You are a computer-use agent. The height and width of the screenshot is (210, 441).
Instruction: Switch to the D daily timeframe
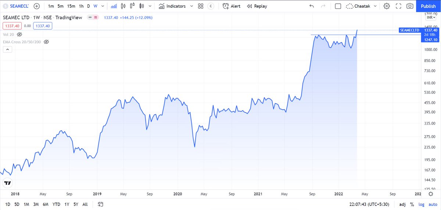click(88, 6)
